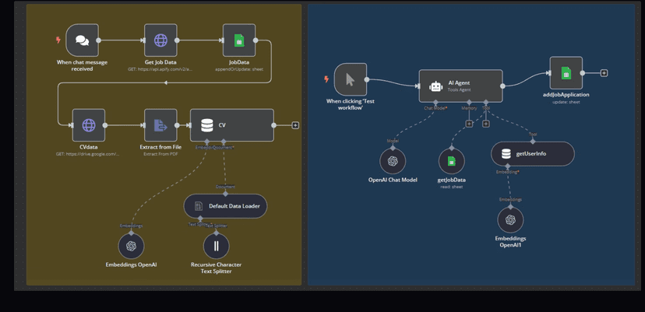Click the lightning bolt beside the chat trigger
The height and width of the screenshot is (312, 645).
(58, 40)
